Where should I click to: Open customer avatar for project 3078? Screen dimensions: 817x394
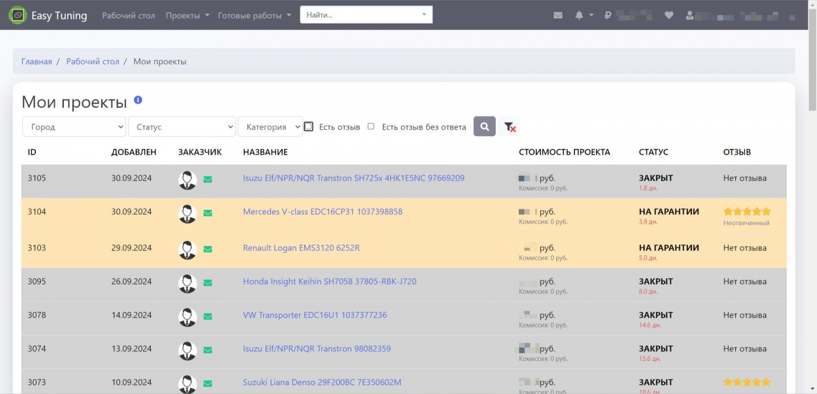point(187,317)
